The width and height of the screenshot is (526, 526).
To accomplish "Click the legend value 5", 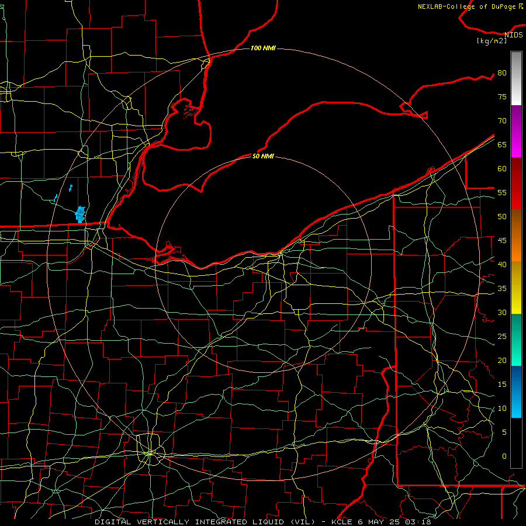I will [504, 432].
